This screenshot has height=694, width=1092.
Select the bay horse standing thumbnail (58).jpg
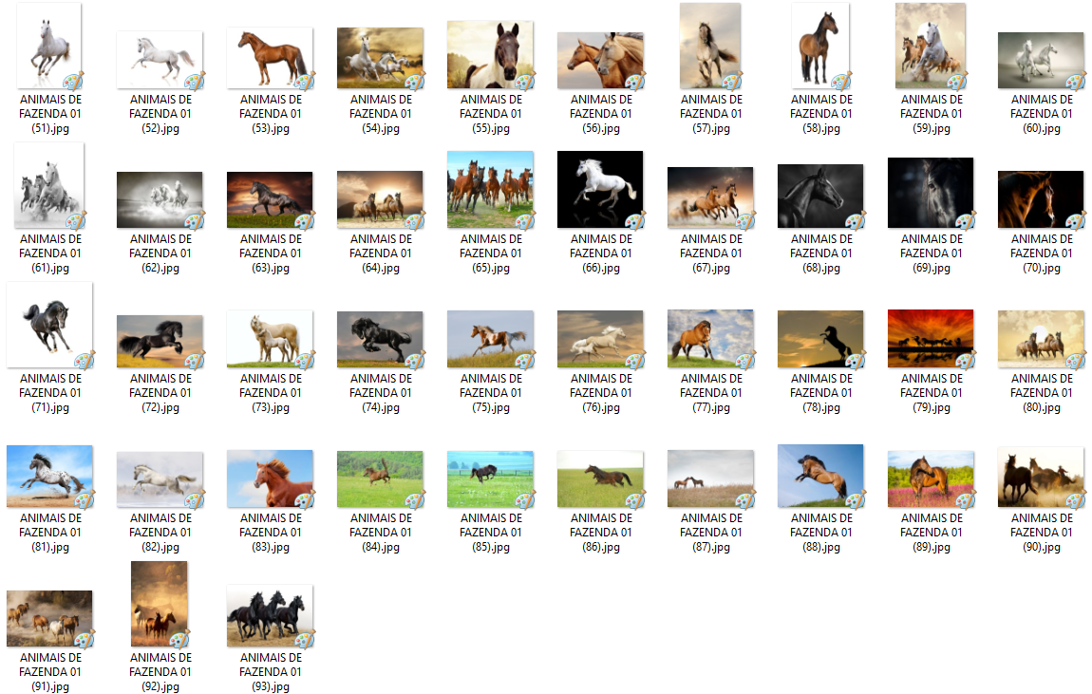pos(819,47)
